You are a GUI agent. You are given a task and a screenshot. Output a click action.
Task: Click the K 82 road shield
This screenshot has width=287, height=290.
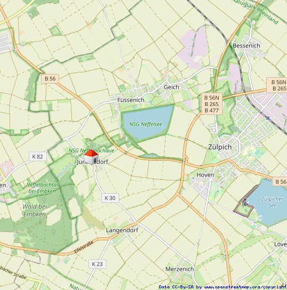tap(38, 156)
